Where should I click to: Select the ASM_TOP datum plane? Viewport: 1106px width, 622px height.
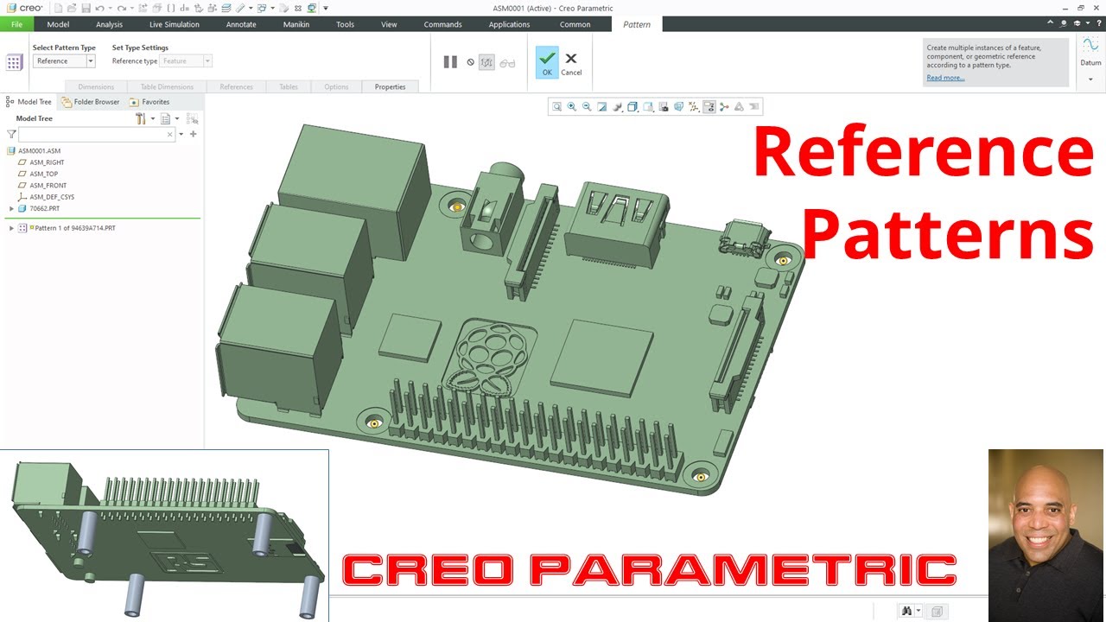pos(43,174)
